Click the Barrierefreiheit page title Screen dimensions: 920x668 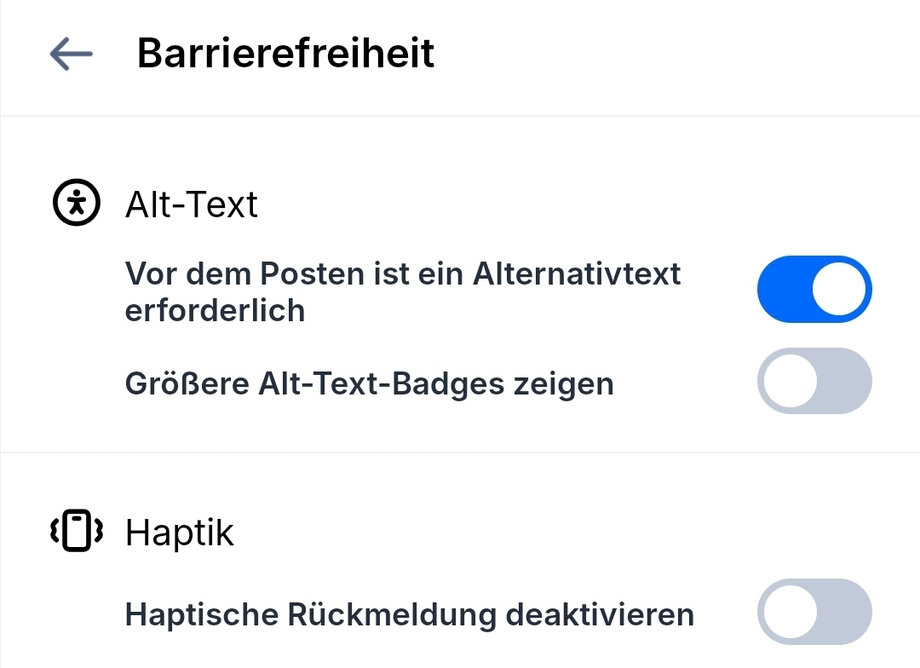point(285,53)
